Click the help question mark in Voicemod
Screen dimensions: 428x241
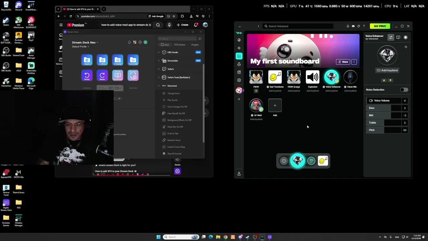[364, 26]
